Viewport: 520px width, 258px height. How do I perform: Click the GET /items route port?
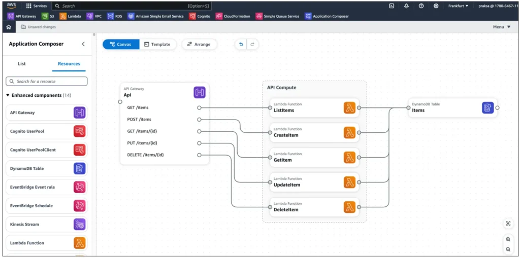pos(199,107)
